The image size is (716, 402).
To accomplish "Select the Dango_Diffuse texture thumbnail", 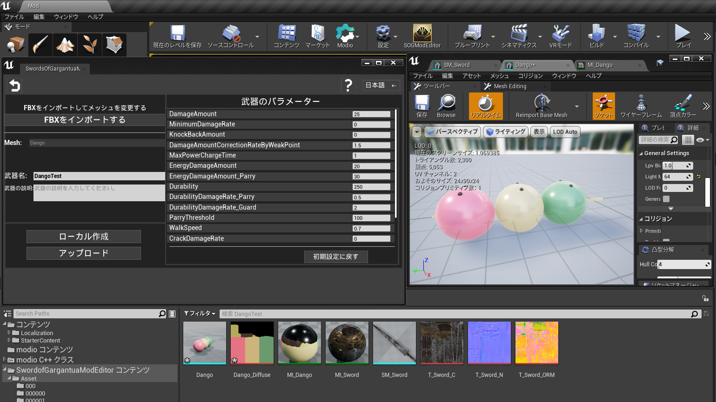I will [252, 343].
